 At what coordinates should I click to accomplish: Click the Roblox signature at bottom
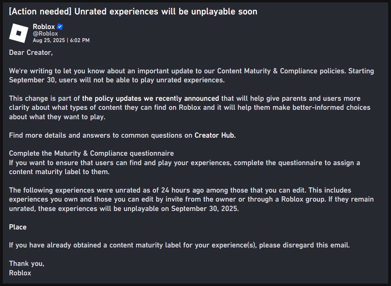pyautogui.click(x=20, y=273)
